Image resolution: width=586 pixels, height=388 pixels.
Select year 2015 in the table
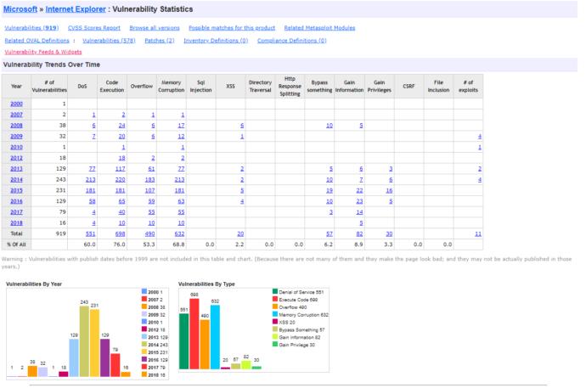[x=16, y=190]
